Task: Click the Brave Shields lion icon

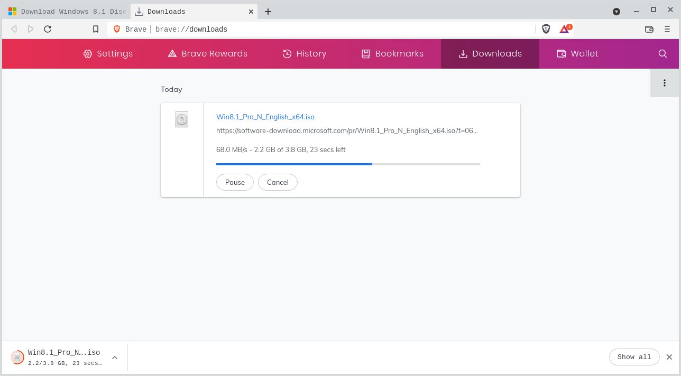Action: click(546, 29)
